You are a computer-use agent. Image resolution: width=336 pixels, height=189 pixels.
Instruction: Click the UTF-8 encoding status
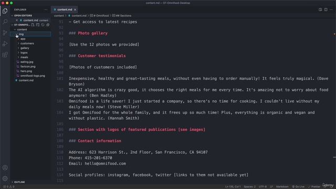tap(262, 187)
